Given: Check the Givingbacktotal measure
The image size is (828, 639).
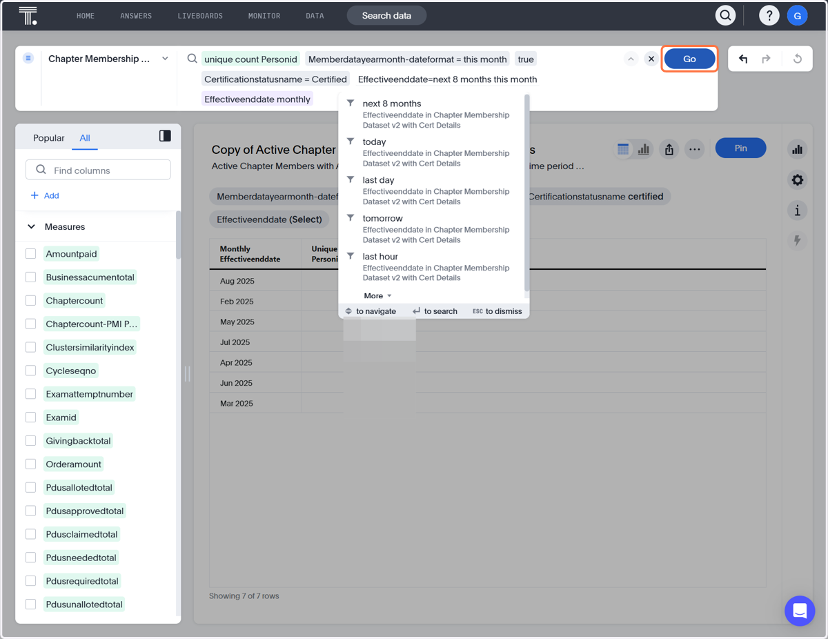Looking at the screenshot, I should coord(30,441).
